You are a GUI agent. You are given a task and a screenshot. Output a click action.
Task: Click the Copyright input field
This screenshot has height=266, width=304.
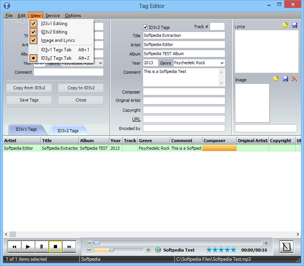click(x=184, y=110)
